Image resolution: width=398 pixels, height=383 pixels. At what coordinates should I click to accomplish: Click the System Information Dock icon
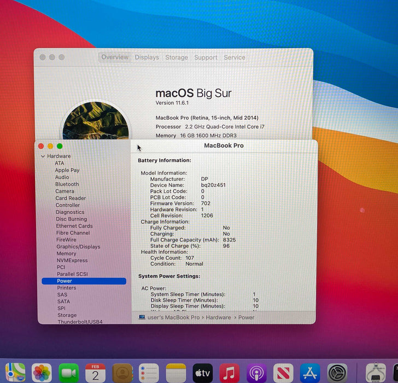coord(376,373)
